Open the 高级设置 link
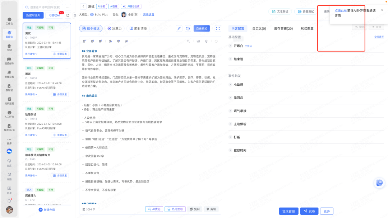 (148, 15)
